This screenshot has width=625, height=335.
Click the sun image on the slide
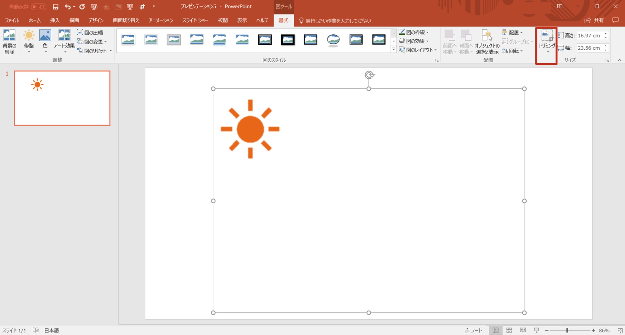point(250,129)
